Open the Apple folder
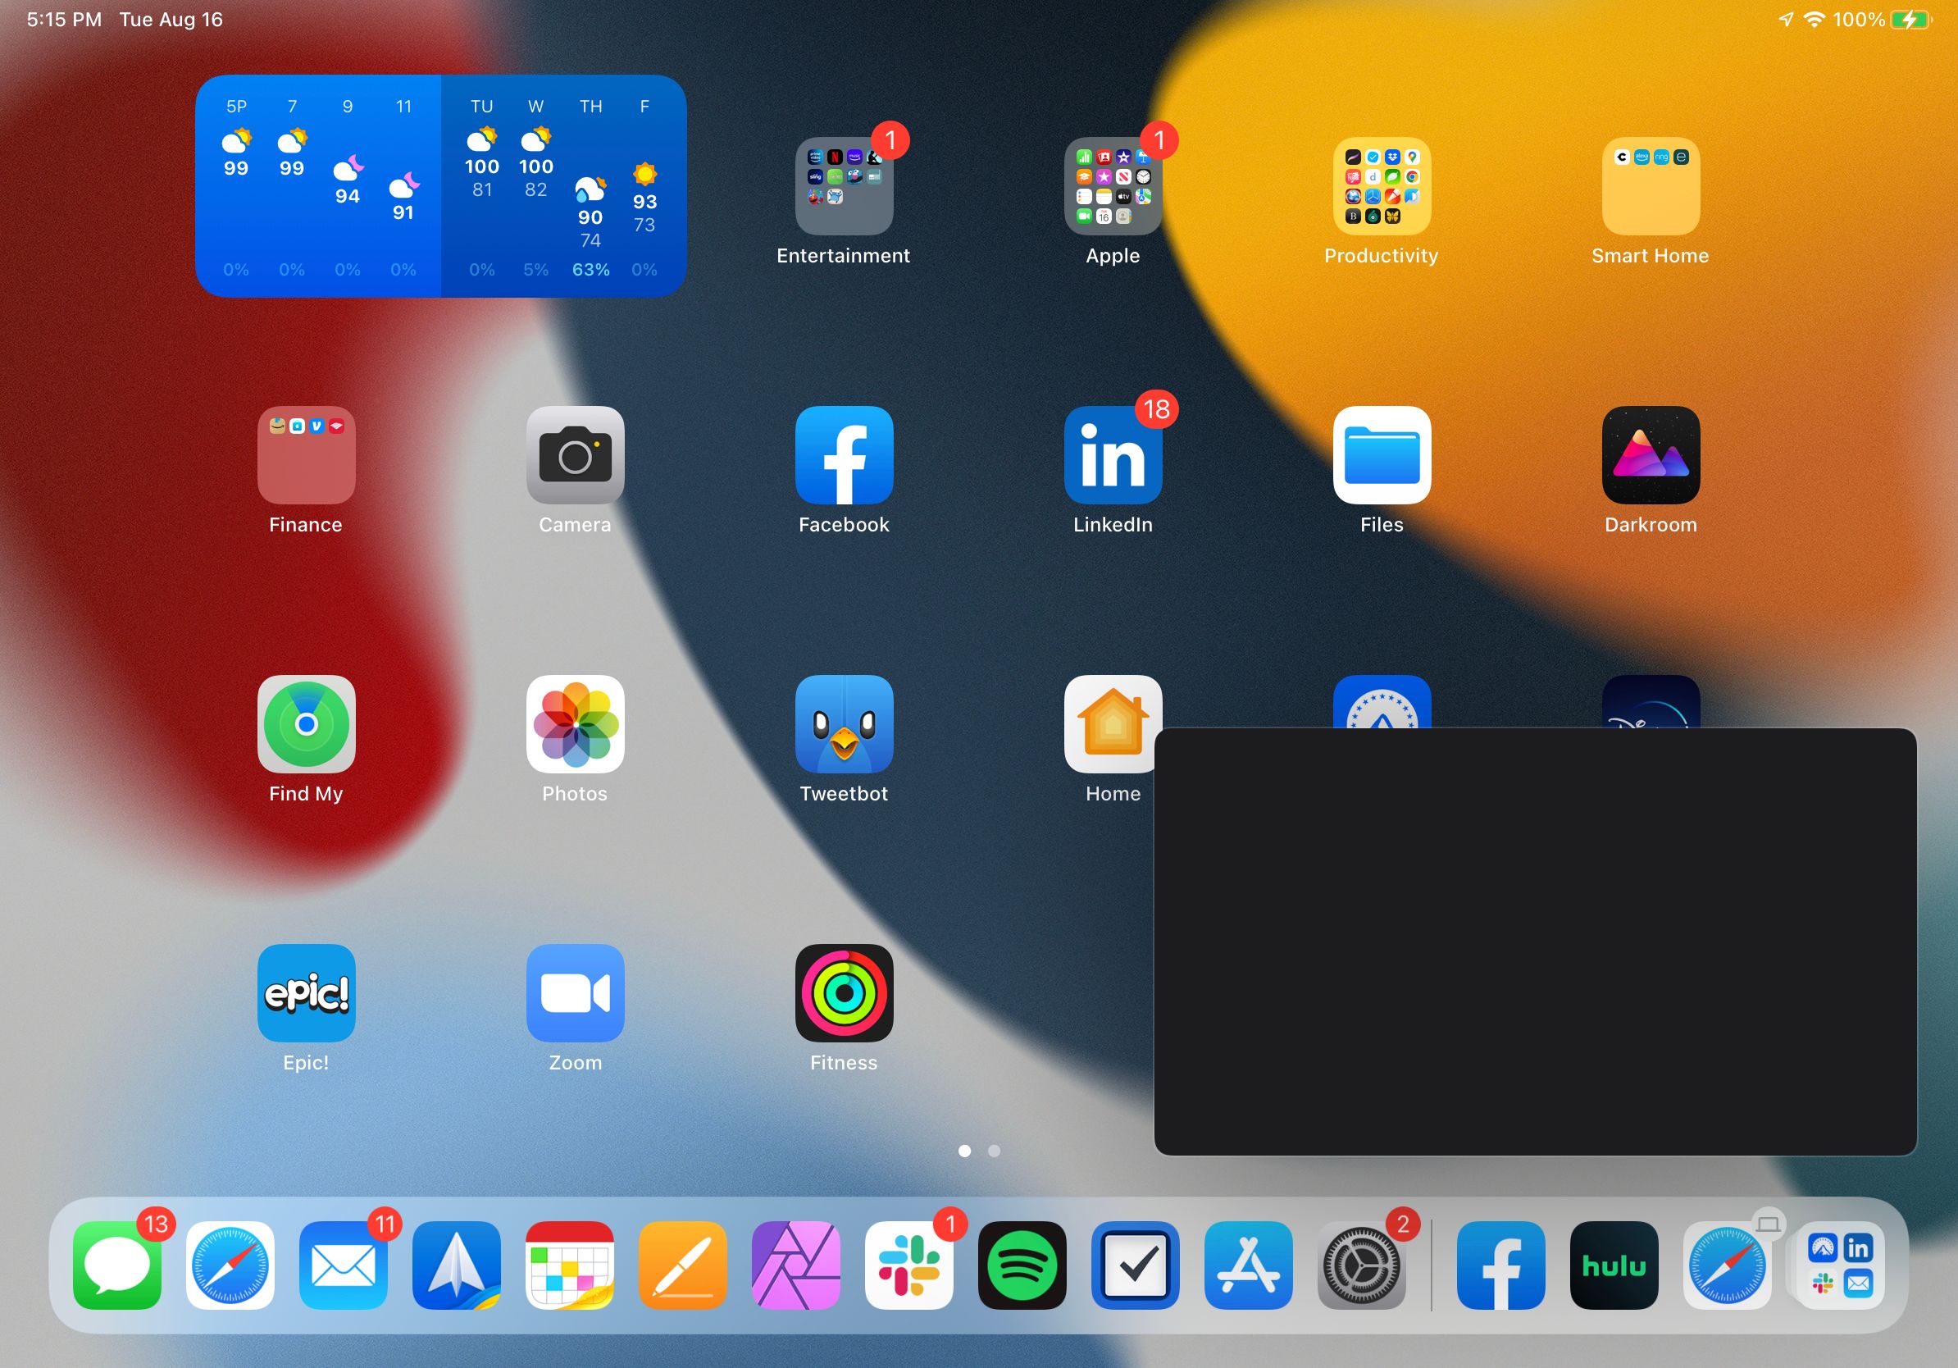 1112,186
